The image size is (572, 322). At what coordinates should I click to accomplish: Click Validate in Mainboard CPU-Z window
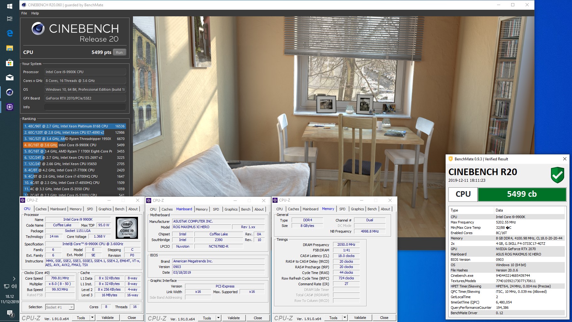234,318
